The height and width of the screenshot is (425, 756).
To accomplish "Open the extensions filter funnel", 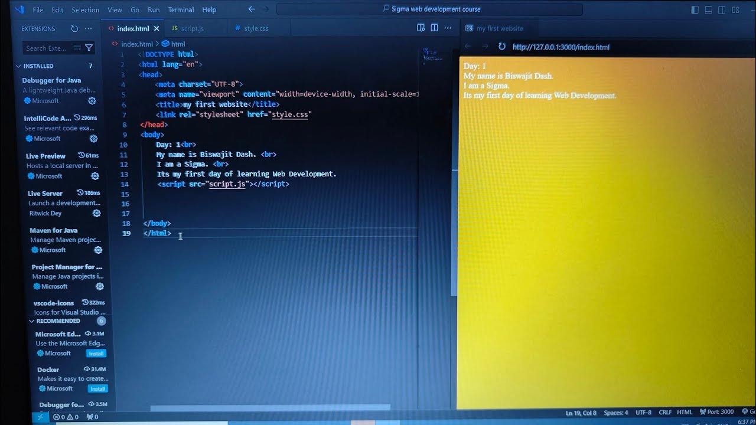I will (89, 48).
